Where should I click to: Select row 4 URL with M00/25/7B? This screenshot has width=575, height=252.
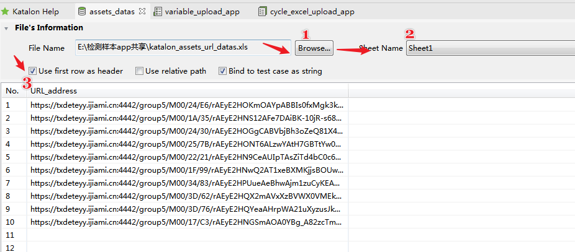click(188, 144)
